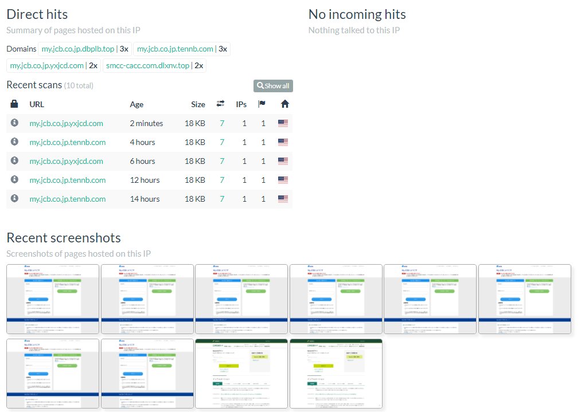Open domain smcc-cacc.com.dlxnv.top
The width and height of the screenshot is (585, 412).
coord(148,66)
